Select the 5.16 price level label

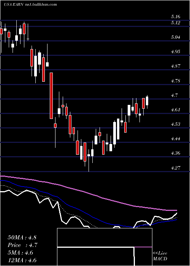click(x=176, y=17)
